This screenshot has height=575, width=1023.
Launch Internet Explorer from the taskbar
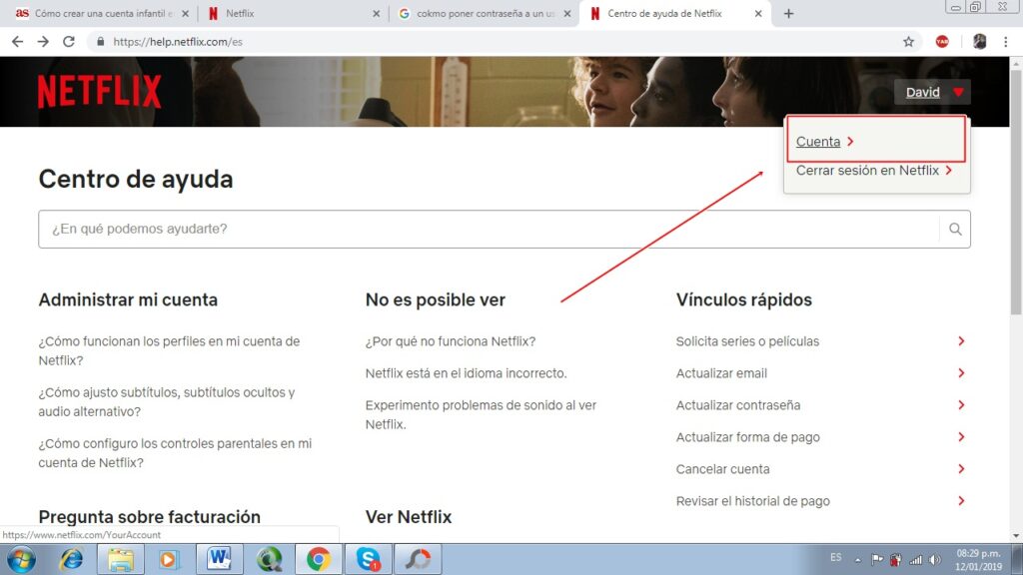71,559
